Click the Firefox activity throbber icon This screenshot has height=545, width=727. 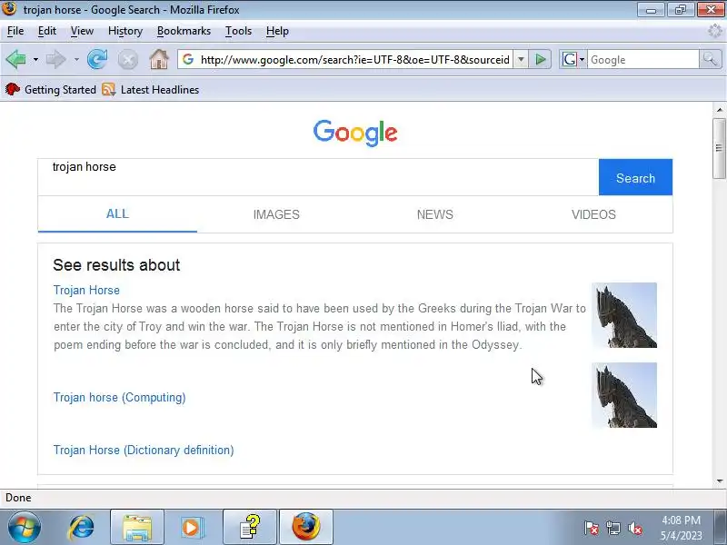click(x=715, y=31)
